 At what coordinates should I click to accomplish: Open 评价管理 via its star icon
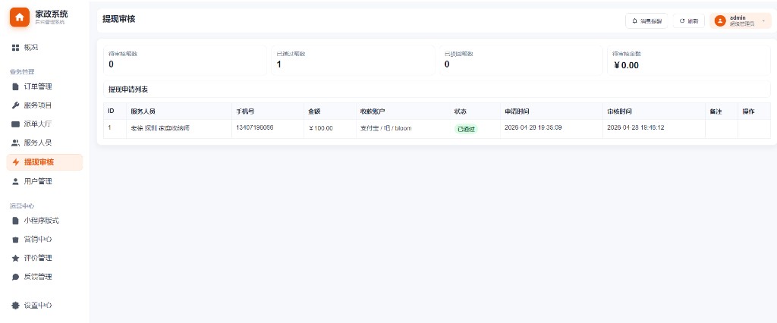15,258
